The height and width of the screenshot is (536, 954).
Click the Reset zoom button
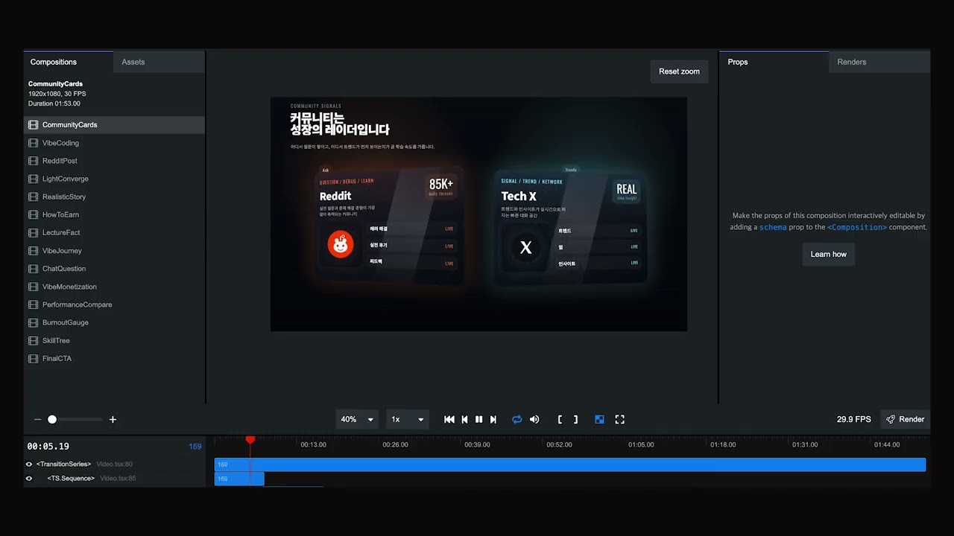(679, 71)
